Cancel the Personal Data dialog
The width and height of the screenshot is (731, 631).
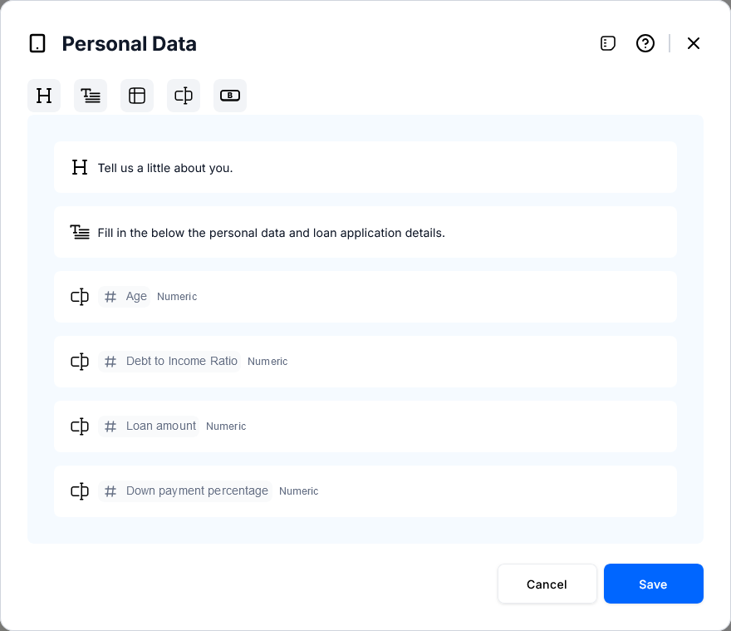point(547,584)
